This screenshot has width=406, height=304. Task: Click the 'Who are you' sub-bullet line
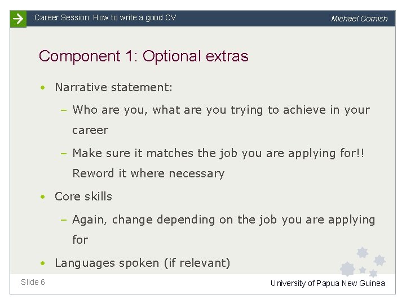[x=221, y=110]
